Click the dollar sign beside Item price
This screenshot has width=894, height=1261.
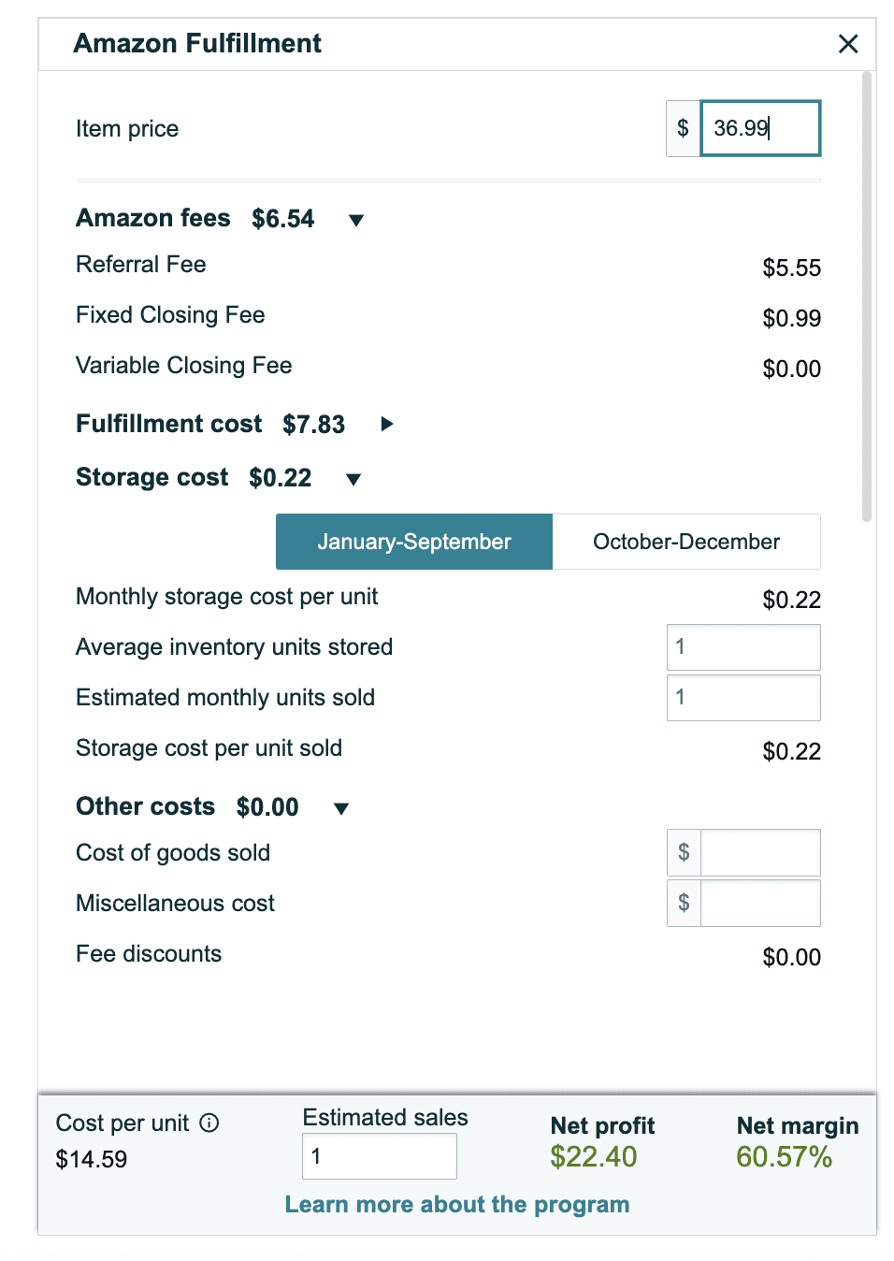click(x=684, y=128)
